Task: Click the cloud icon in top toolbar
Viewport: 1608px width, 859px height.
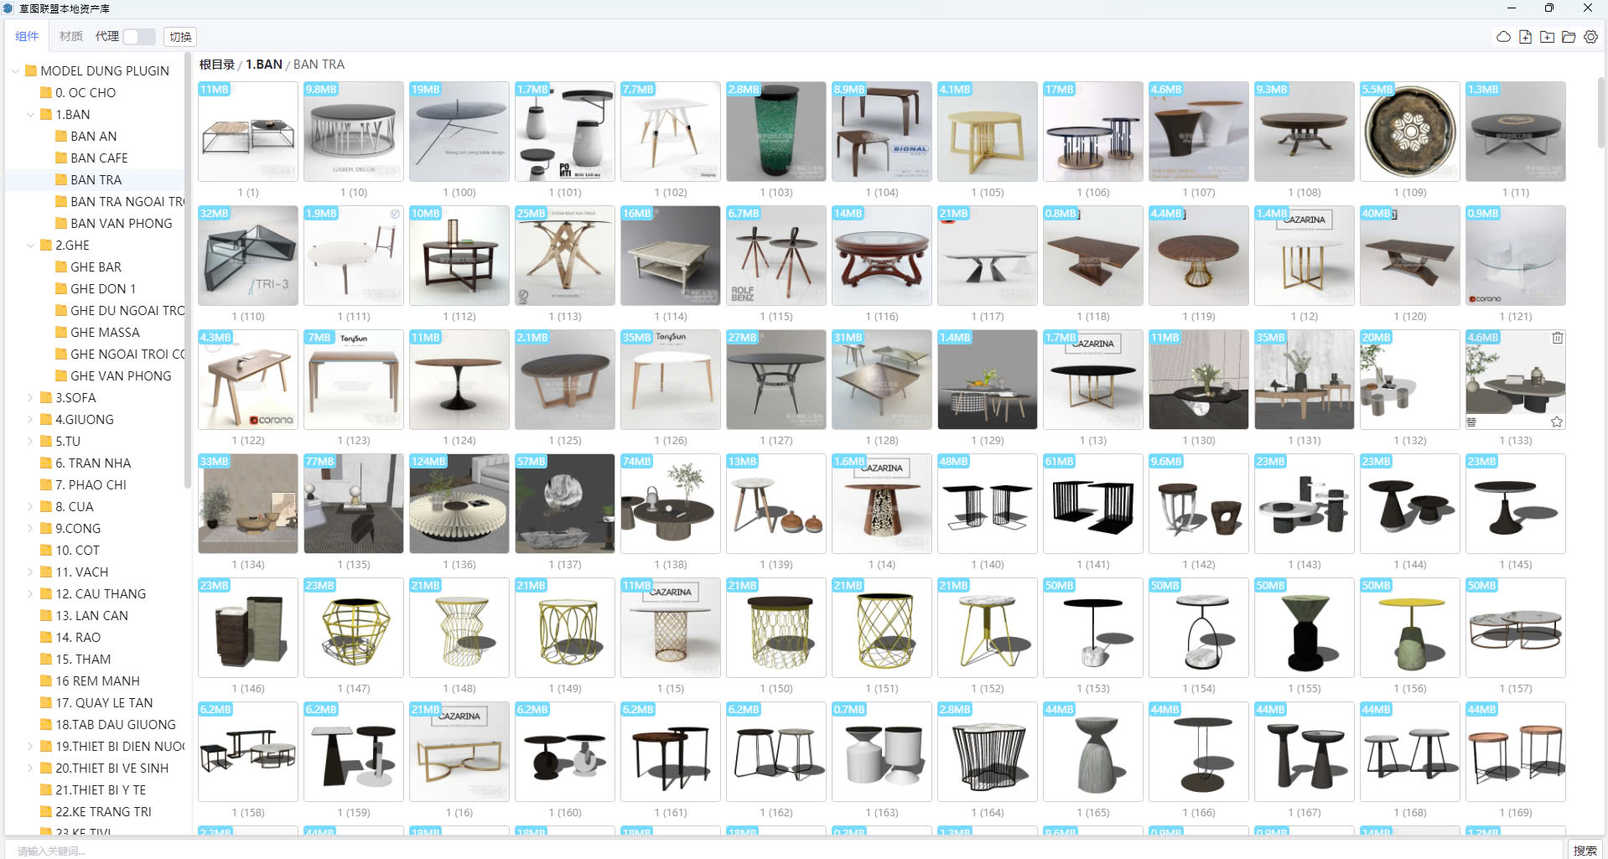Action: [1503, 37]
